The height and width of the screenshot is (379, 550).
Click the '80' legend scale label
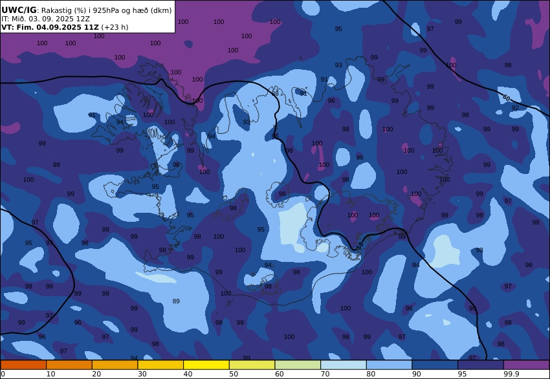(371, 374)
